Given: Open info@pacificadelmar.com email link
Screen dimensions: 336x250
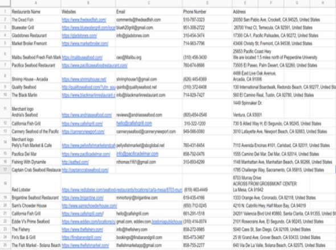Looking at the screenshot, I should tap(137, 154).
